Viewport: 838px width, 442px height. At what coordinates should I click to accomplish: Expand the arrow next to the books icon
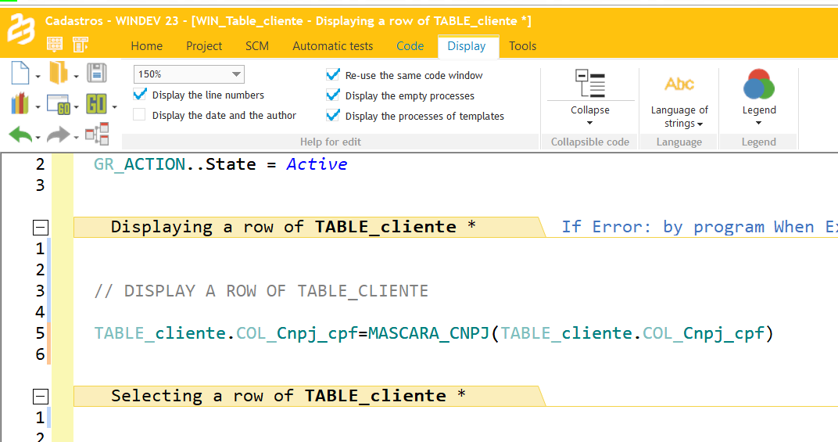click(38, 107)
